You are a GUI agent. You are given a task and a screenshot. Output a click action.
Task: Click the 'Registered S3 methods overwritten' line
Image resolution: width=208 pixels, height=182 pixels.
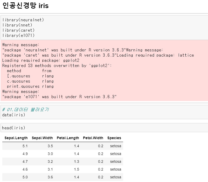point(57,66)
